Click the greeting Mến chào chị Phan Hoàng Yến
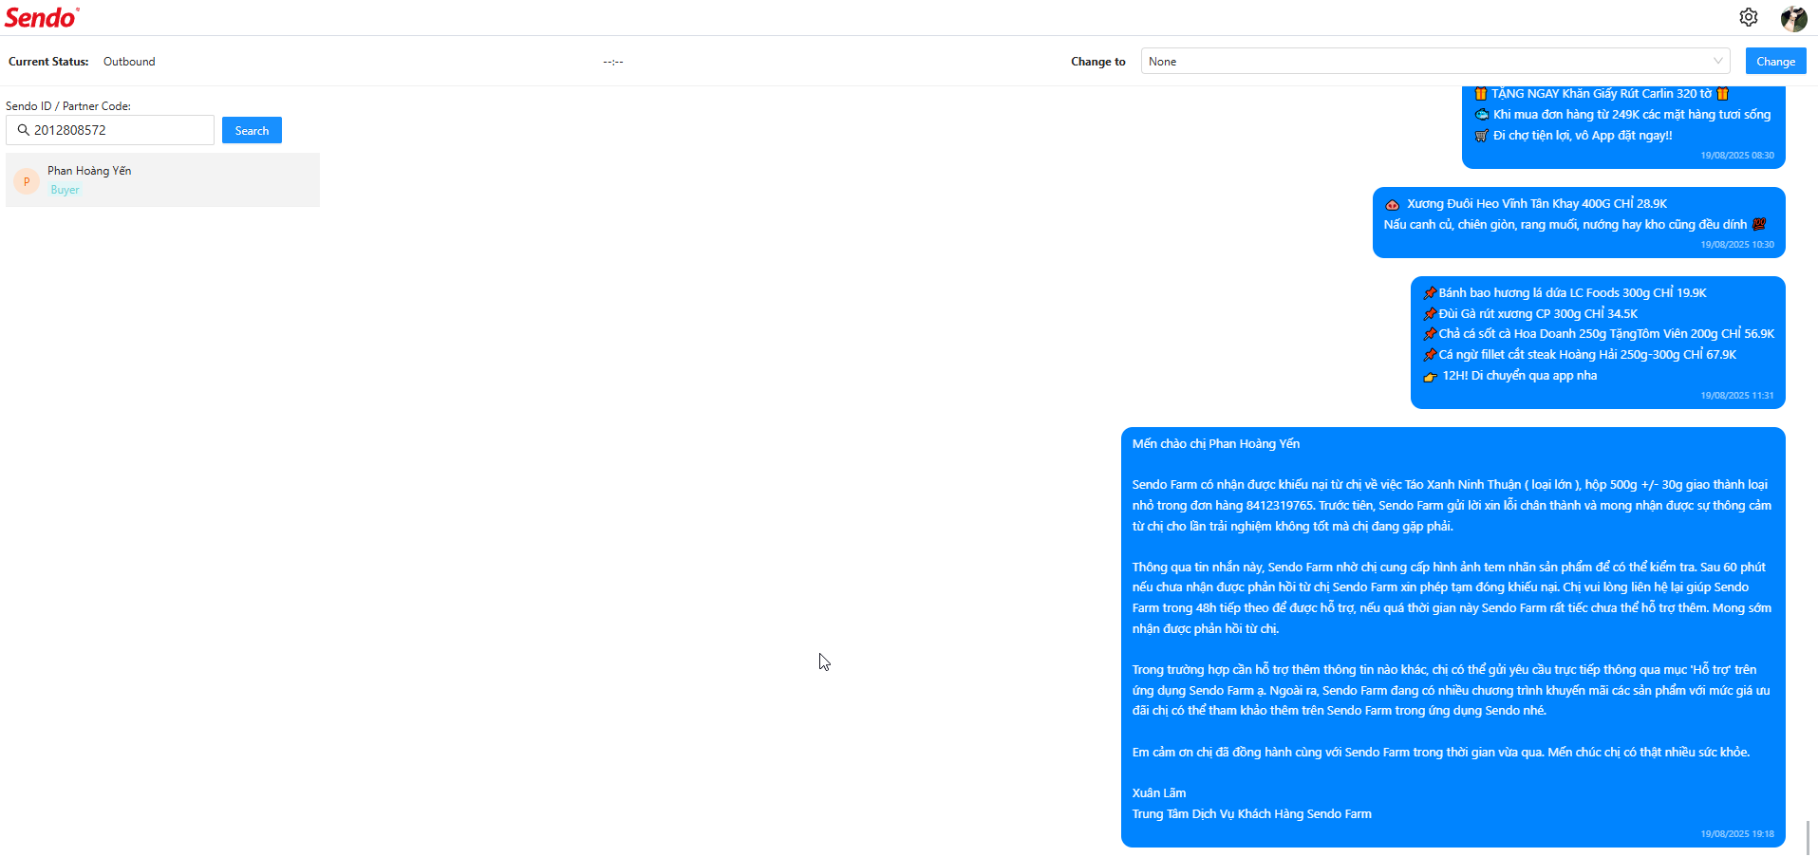Viewport: 1818px width, 857px height. click(1215, 444)
